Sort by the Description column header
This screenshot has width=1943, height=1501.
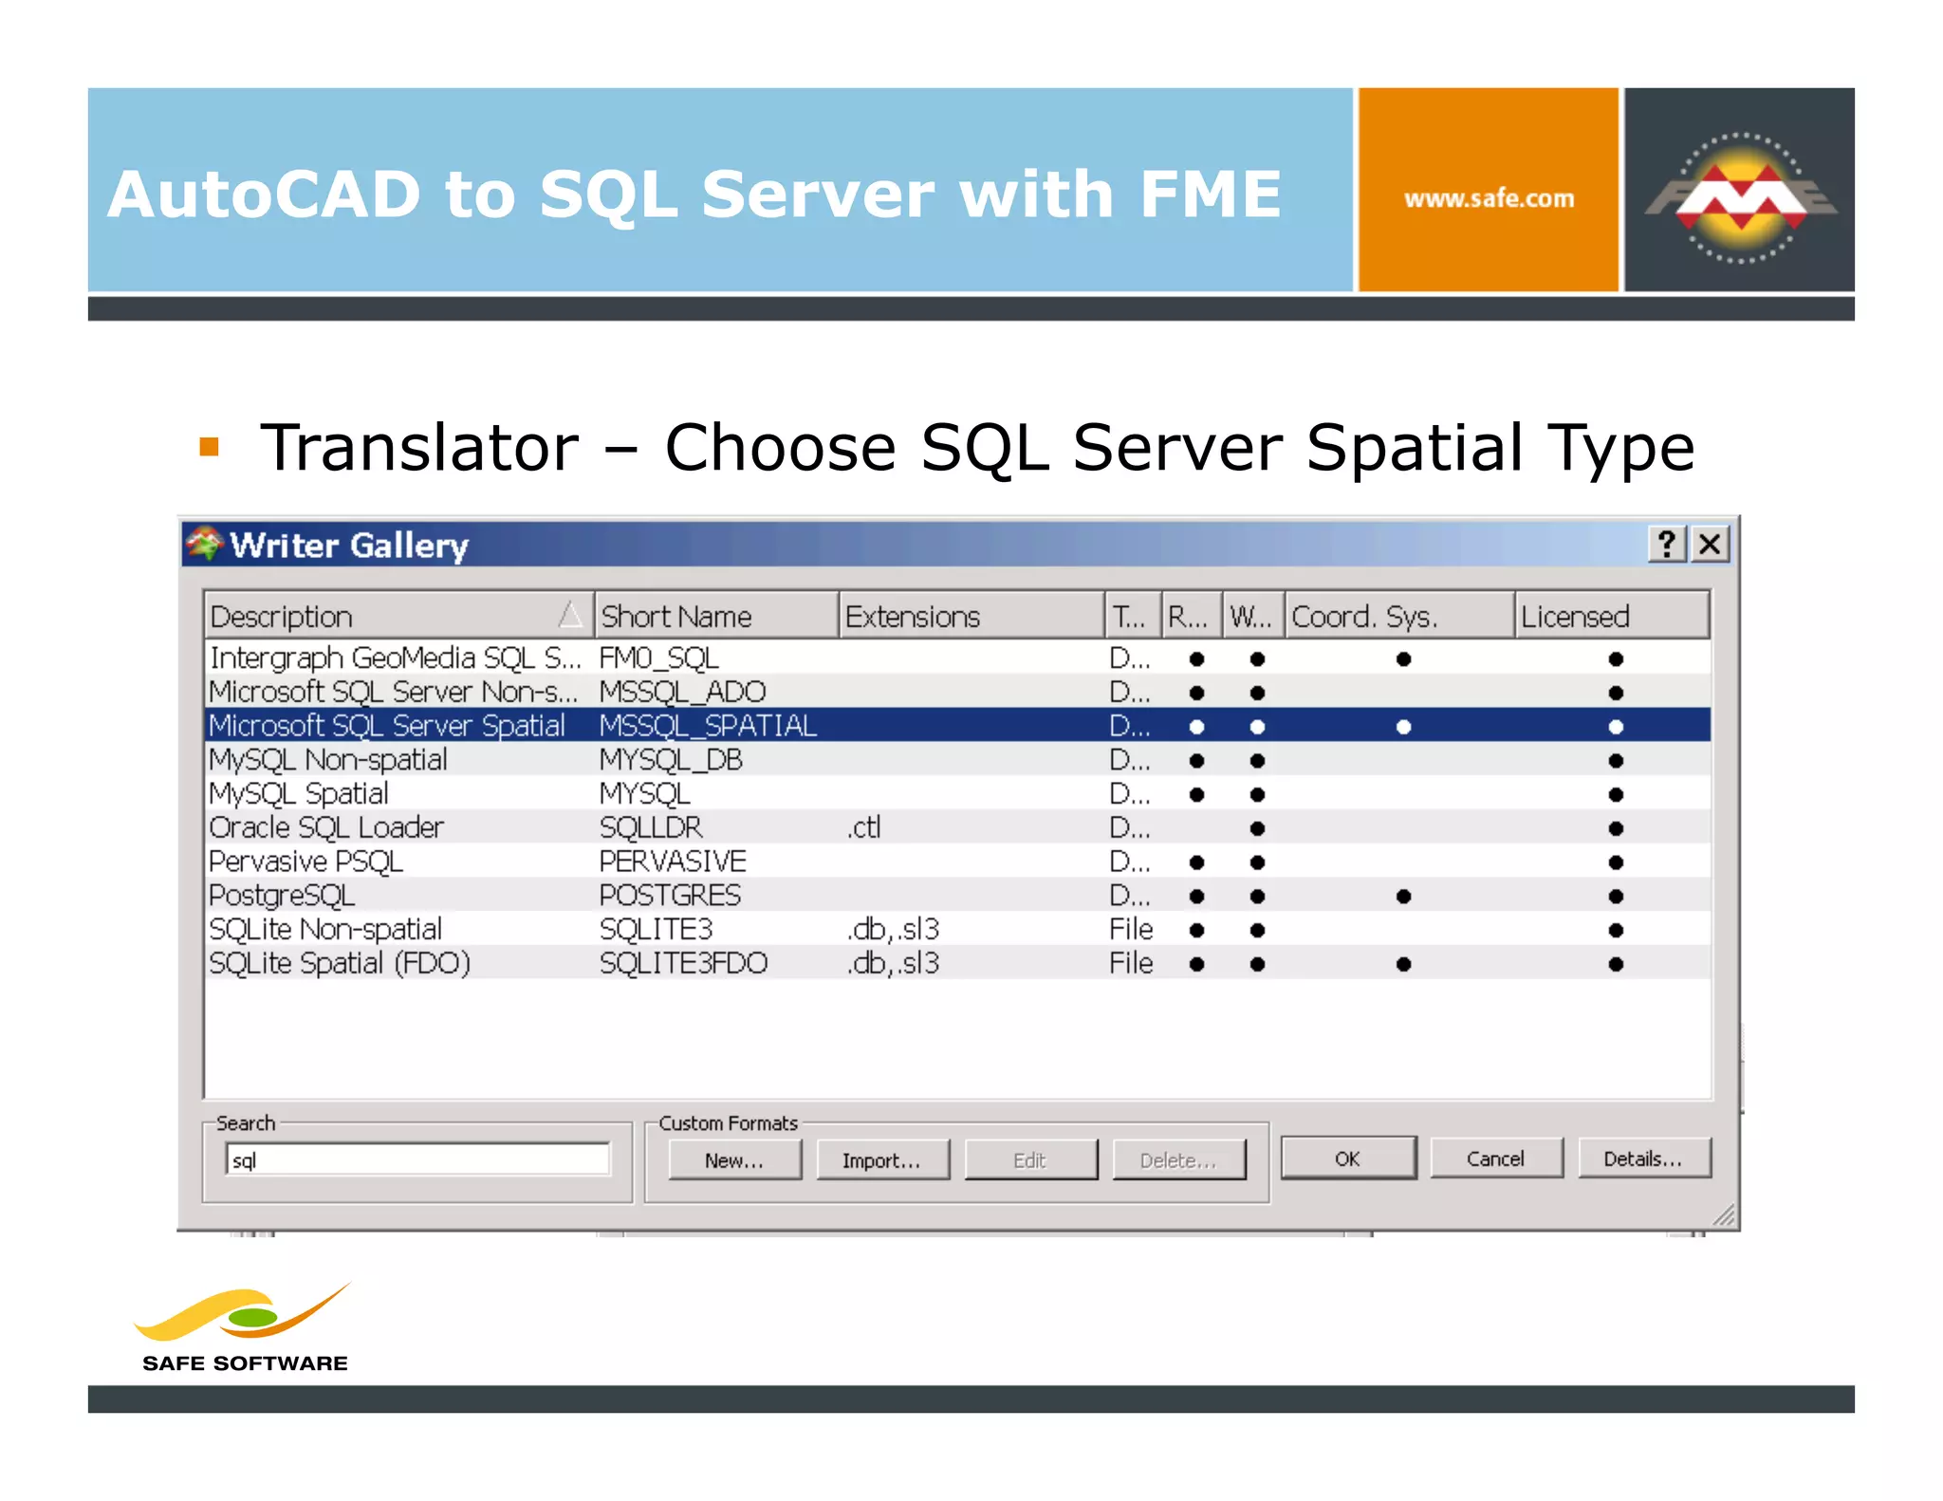(398, 616)
